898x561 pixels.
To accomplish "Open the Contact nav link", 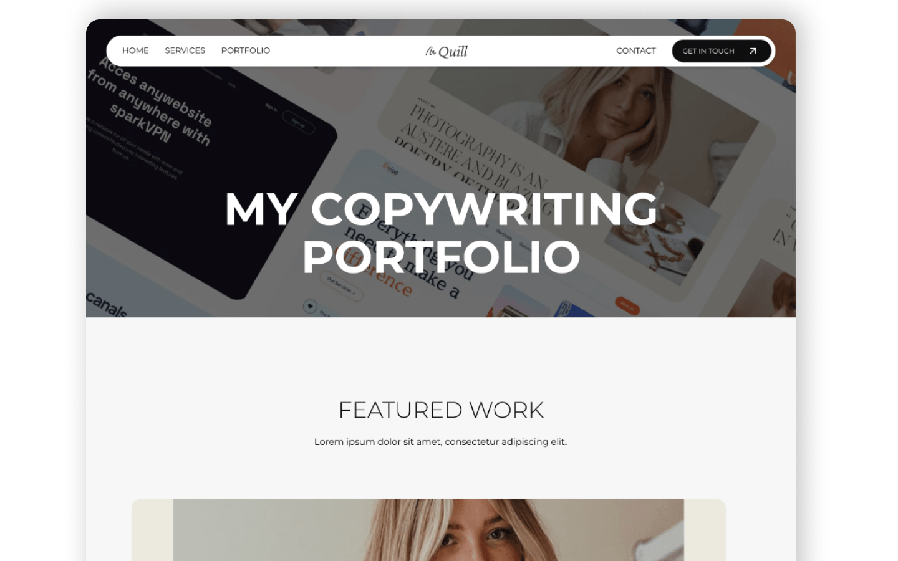I will coord(636,51).
